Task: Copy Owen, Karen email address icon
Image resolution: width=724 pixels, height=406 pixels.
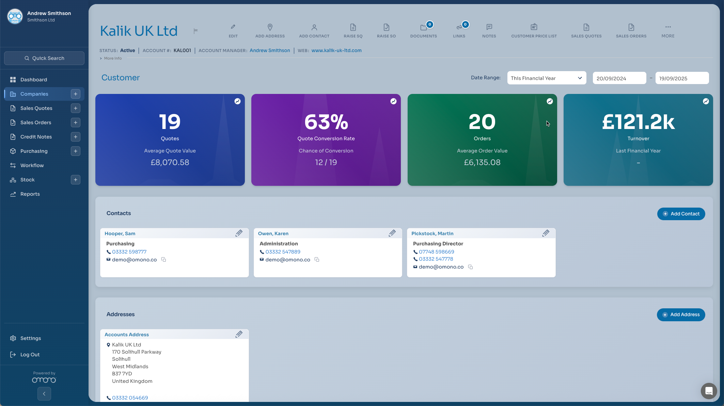Action: click(317, 260)
